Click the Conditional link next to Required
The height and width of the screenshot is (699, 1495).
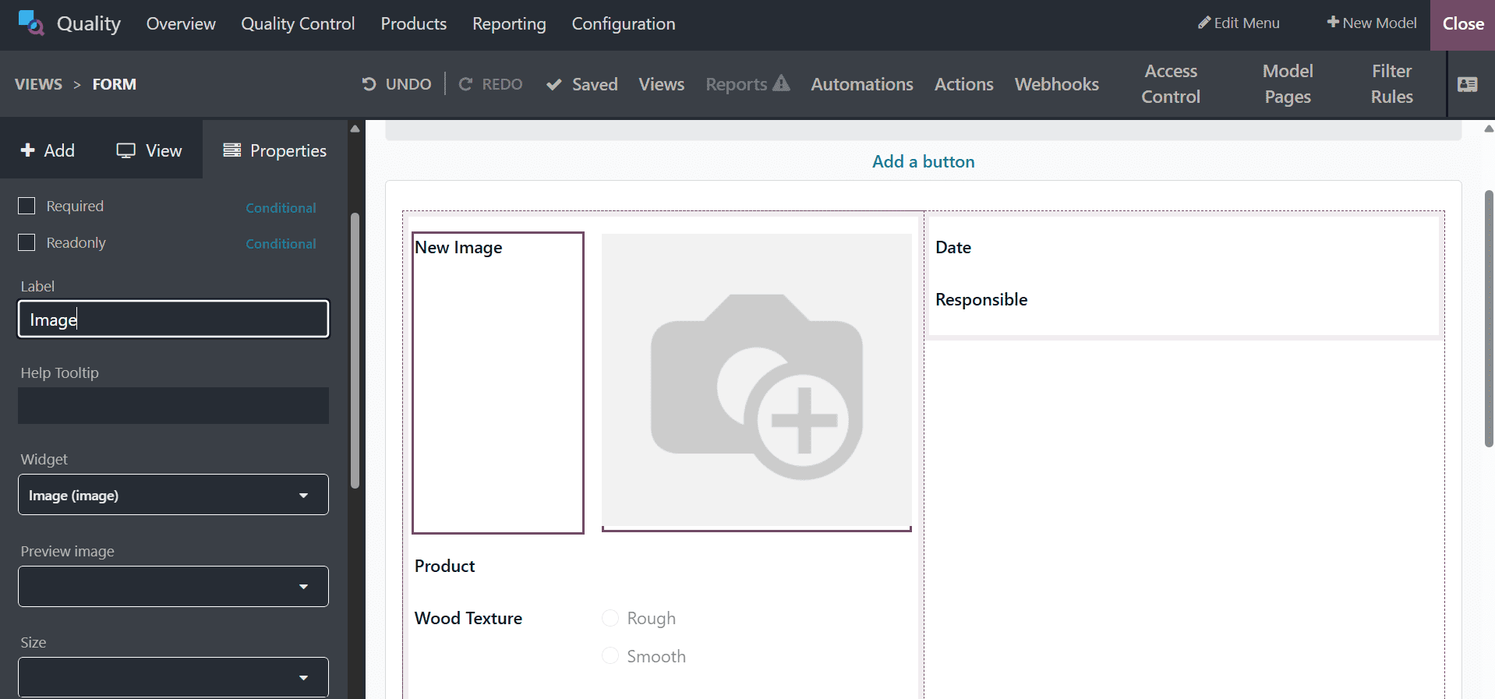coord(281,208)
